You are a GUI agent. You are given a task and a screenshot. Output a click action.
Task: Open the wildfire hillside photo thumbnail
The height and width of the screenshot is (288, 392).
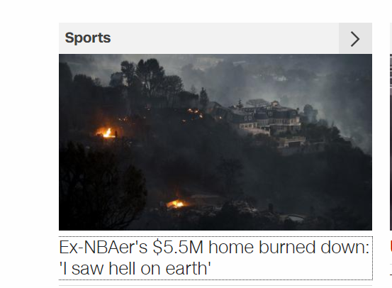tap(215, 142)
